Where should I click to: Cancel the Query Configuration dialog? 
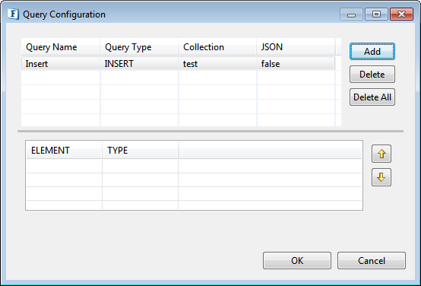click(372, 260)
